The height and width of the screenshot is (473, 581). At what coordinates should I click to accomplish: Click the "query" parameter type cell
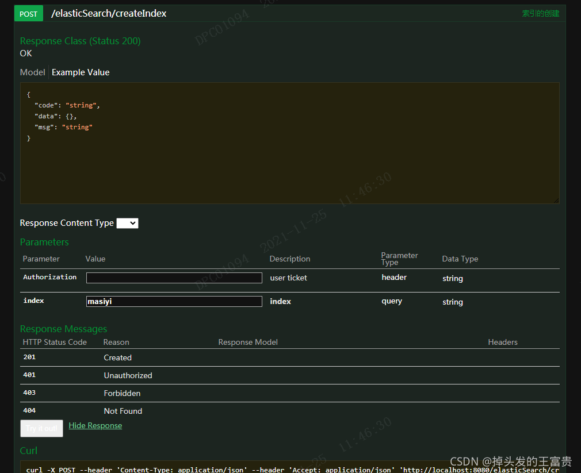point(392,301)
